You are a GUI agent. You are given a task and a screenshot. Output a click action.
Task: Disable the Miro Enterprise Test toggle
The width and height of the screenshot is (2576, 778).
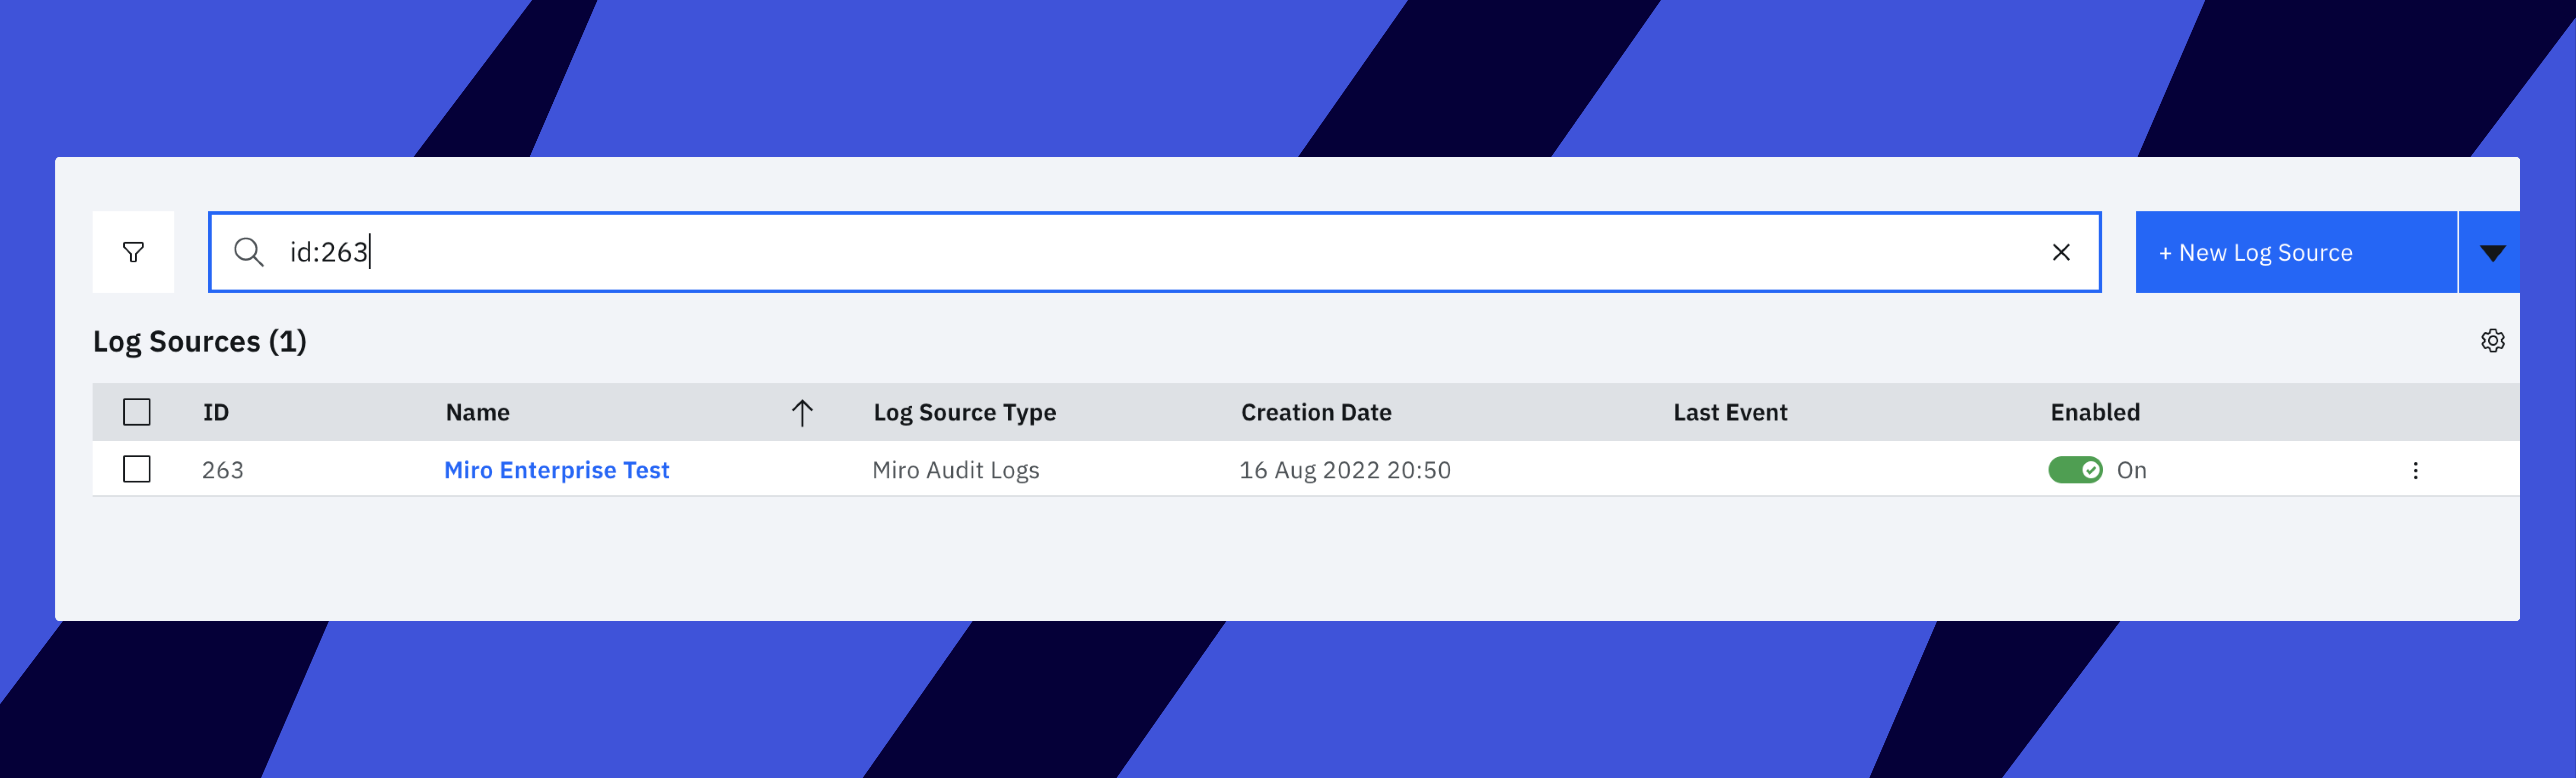coord(2075,470)
